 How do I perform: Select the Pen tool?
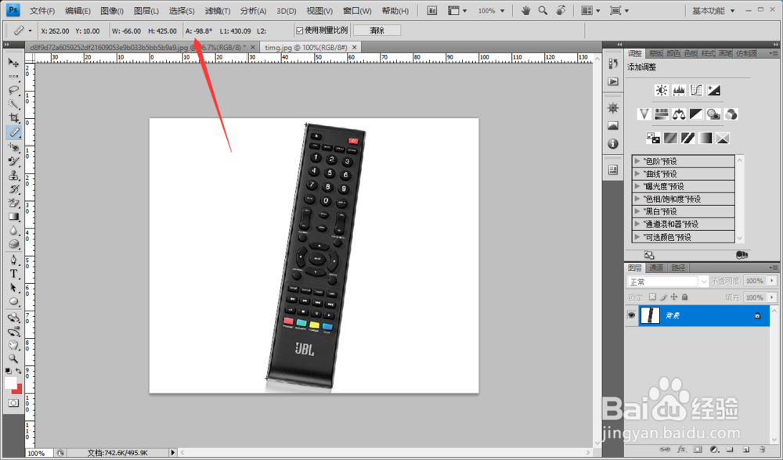[13, 260]
